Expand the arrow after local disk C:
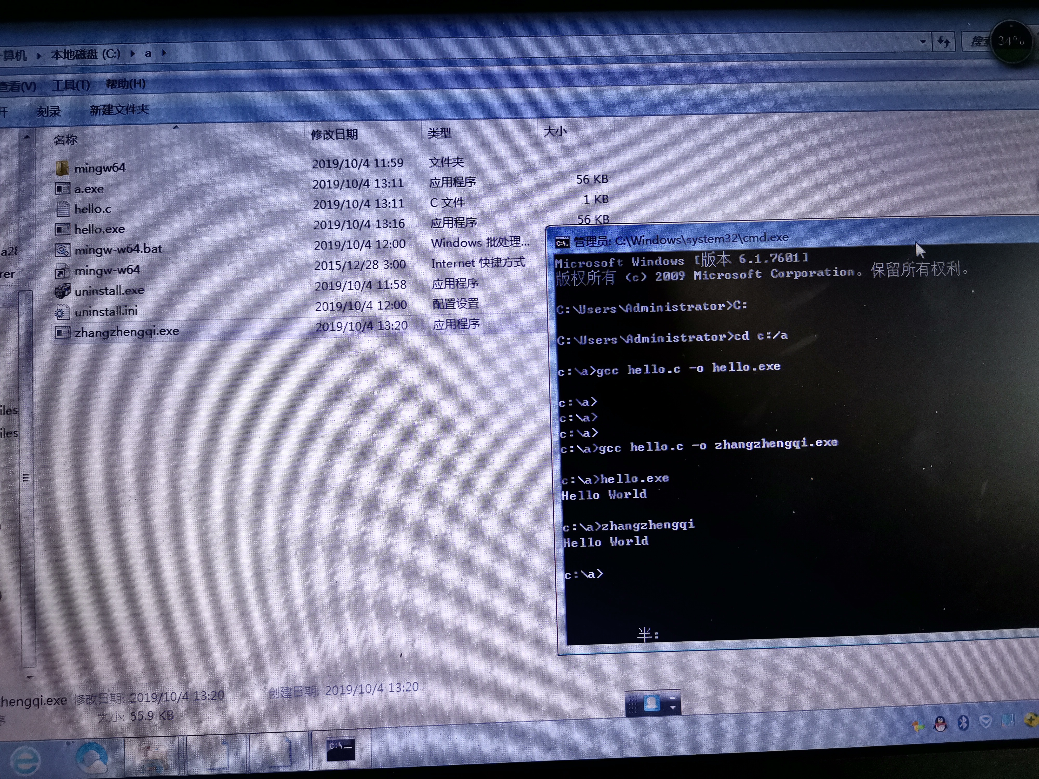Image resolution: width=1039 pixels, height=779 pixels. coord(133,53)
